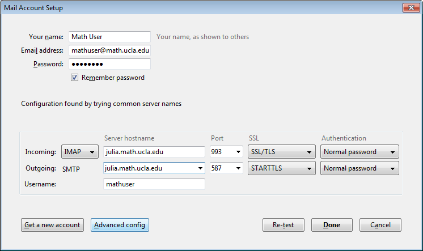Open incoming authentication Normal password dropdown
423x251 pixels.
(x=359, y=152)
